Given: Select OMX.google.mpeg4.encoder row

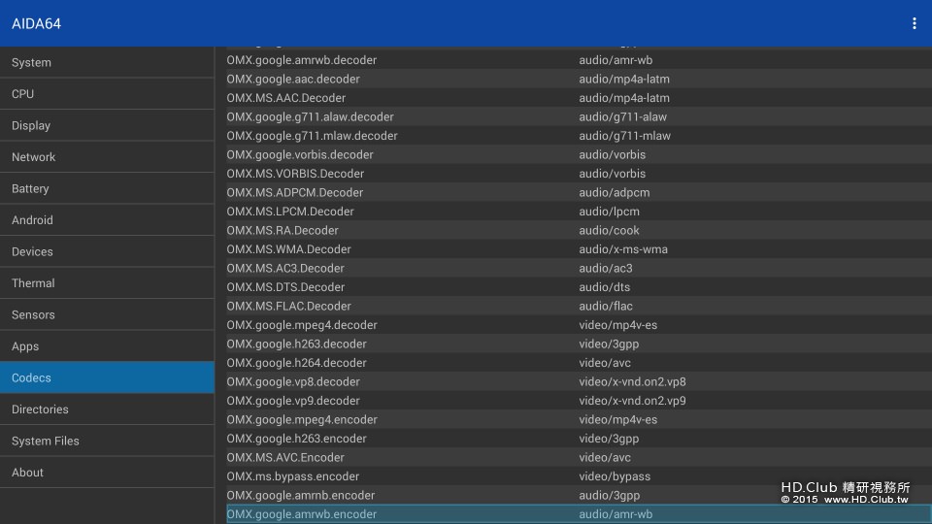Looking at the screenshot, I should click(579, 419).
